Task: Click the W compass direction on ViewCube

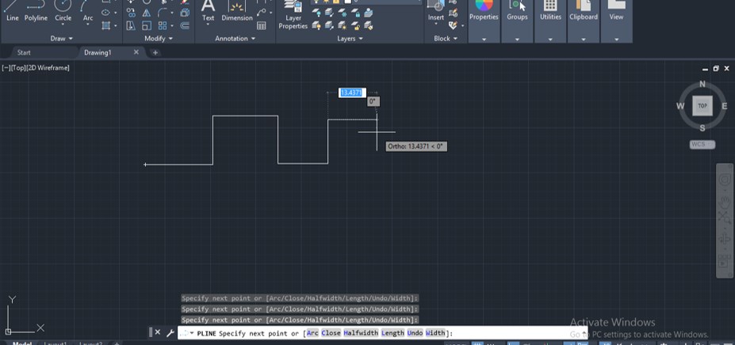Action: click(680, 106)
